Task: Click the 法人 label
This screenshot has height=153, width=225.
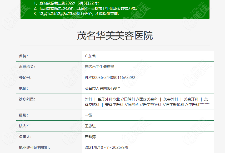Action: 23,126
